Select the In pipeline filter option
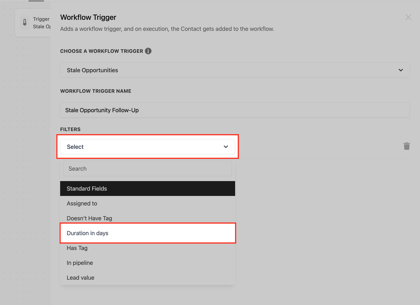Image resolution: width=420 pixels, height=305 pixels. coord(80,263)
